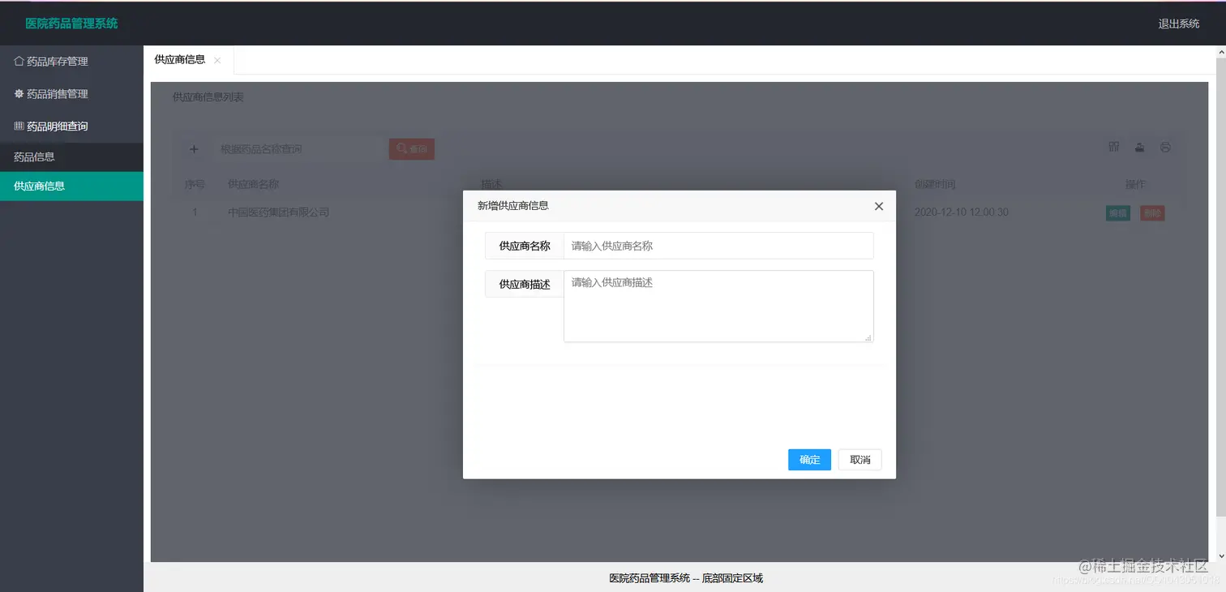Click the red 查询 search button
This screenshot has width=1226, height=592.
[412, 149]
